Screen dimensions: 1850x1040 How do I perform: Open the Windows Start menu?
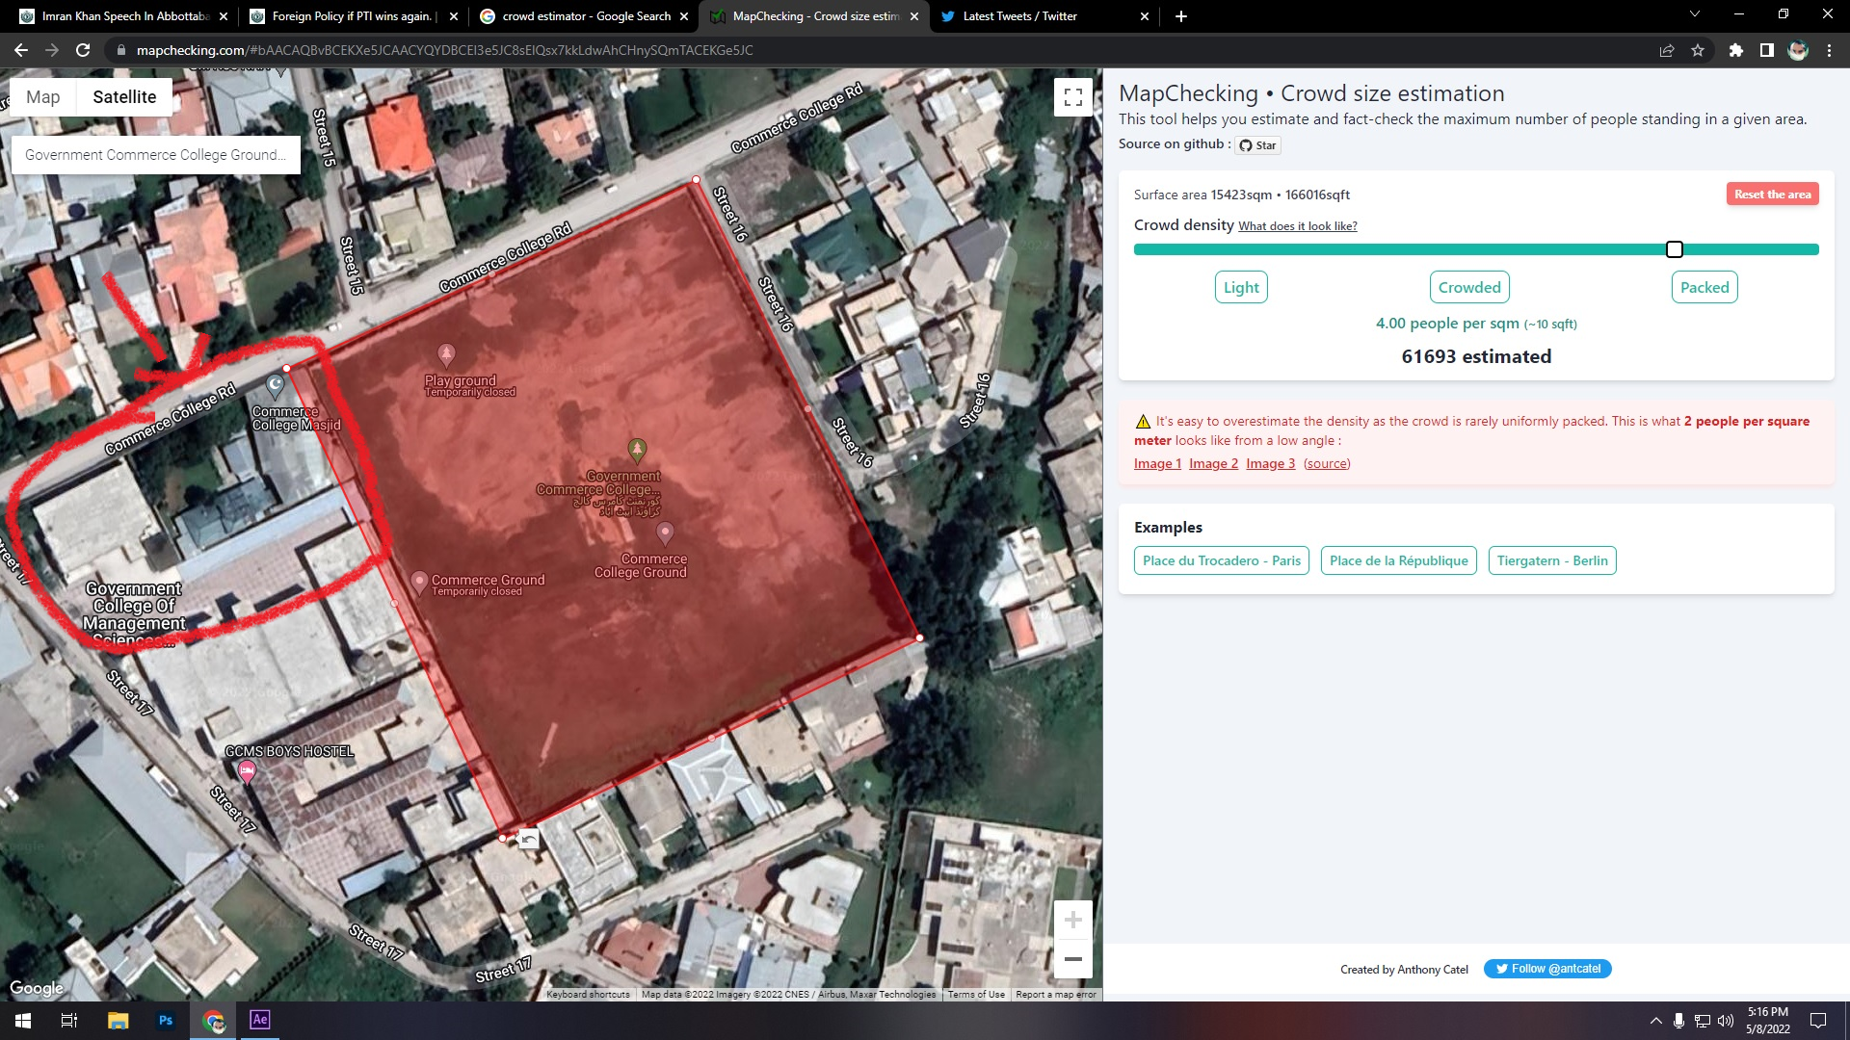(23, 1021)
